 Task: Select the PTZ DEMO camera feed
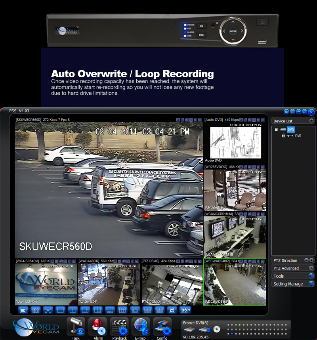click(172, 284)
